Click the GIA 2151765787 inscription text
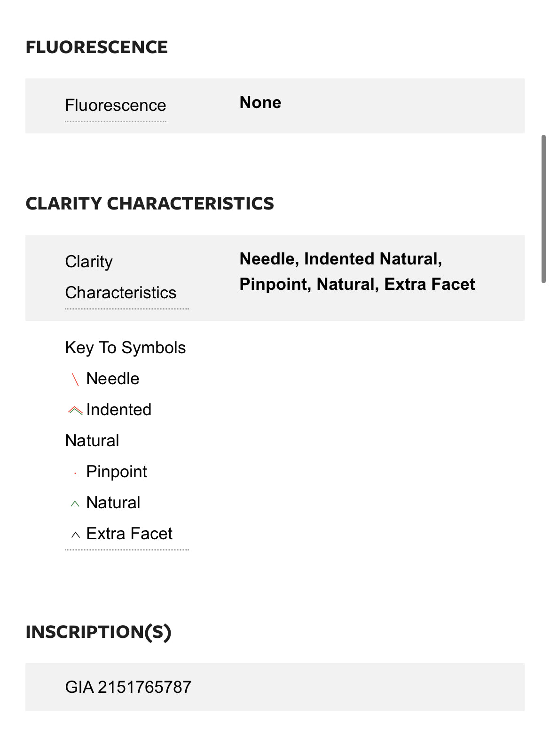The height and width of the screenshot is (729, 550). click(128, 687)
